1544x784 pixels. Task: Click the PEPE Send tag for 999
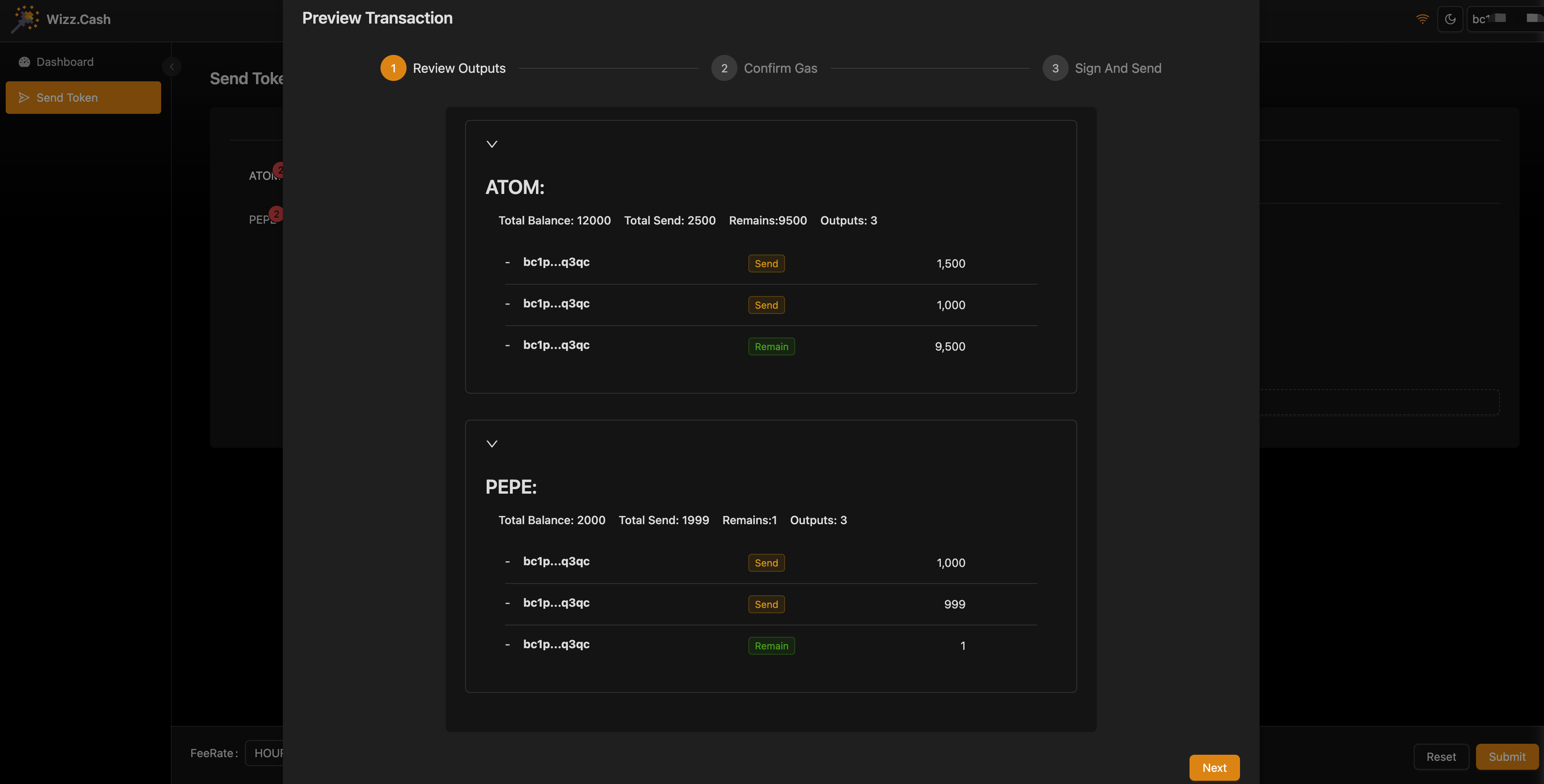click(x=766, y=604)
